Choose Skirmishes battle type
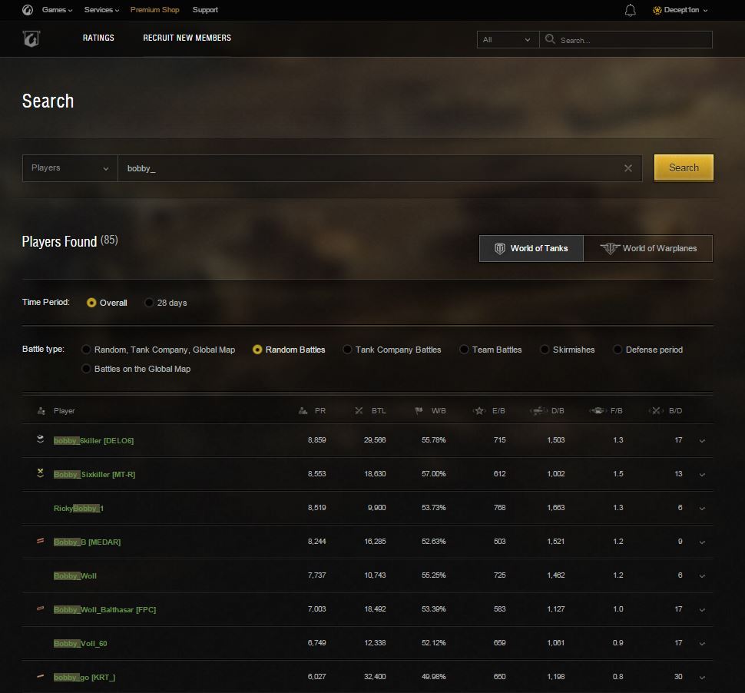The width and height of the screenshot is (745, 693). point(545,350)
